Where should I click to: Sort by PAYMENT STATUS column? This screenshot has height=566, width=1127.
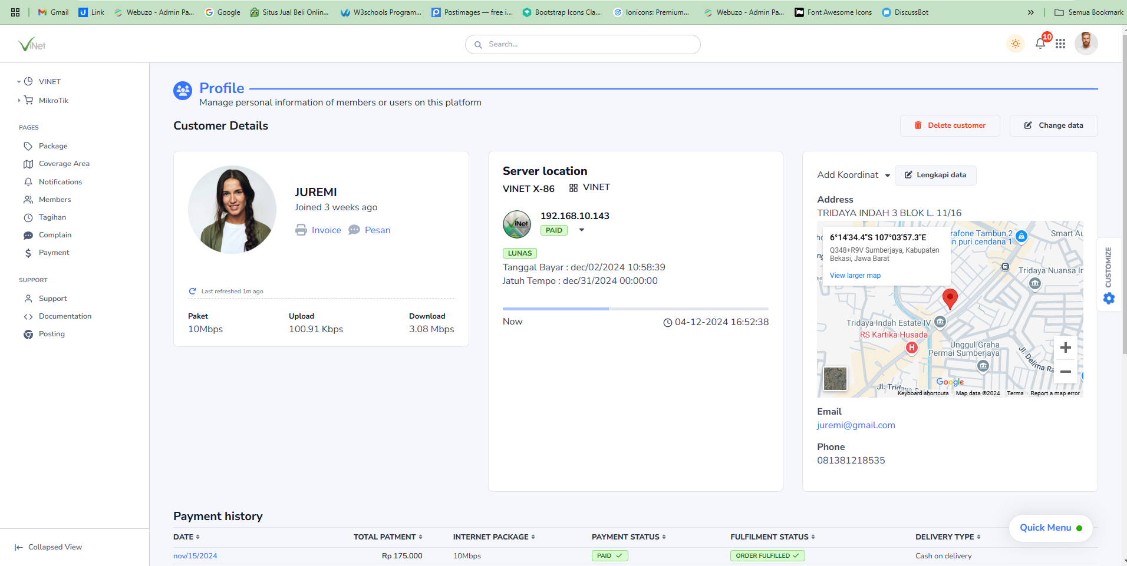[629, 537]
